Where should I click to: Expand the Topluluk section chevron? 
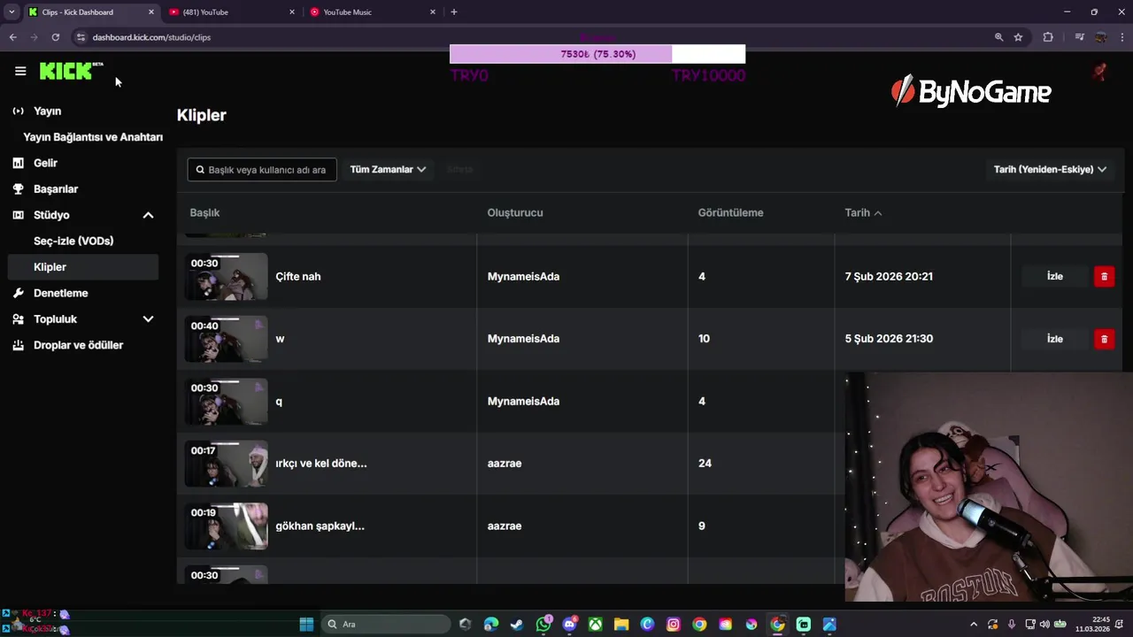click(x=148, y=318)
